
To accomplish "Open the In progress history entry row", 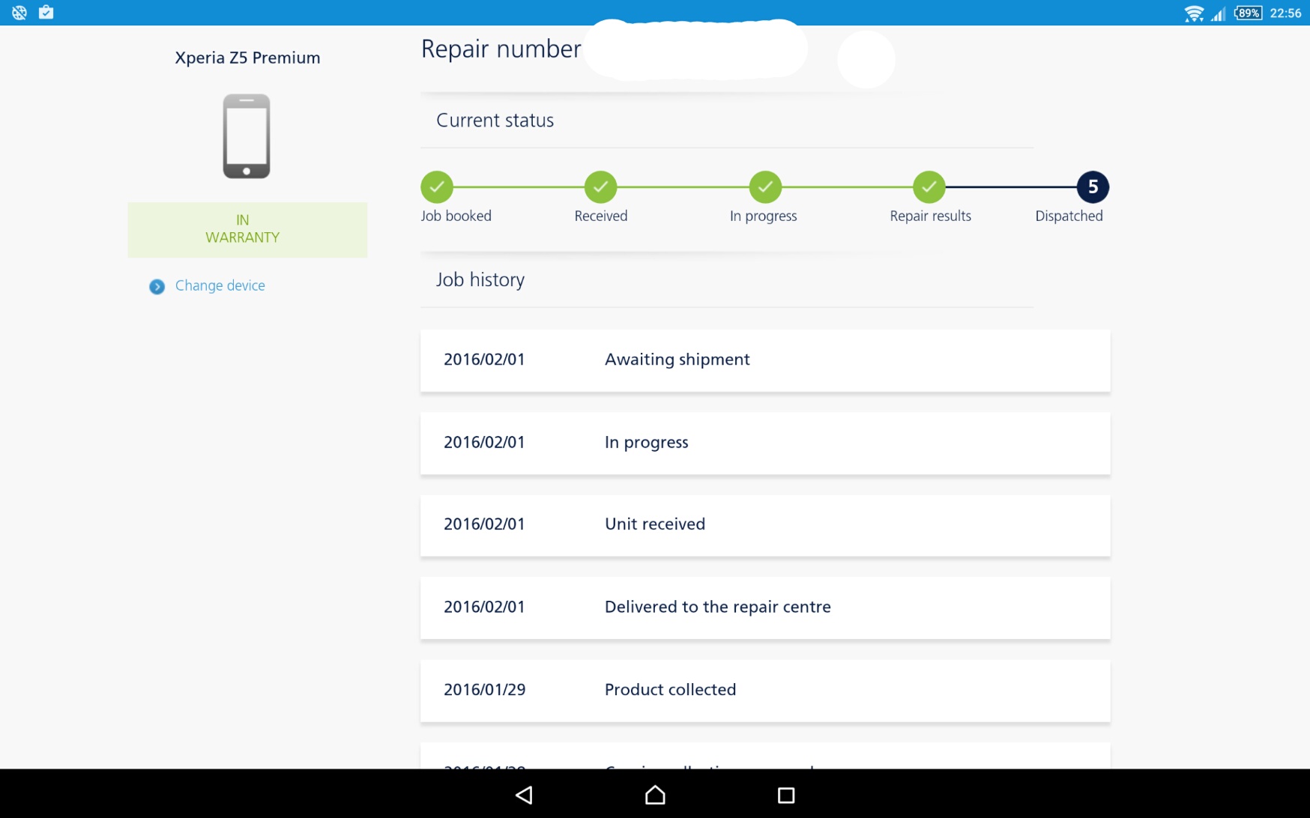I will 765,443.
